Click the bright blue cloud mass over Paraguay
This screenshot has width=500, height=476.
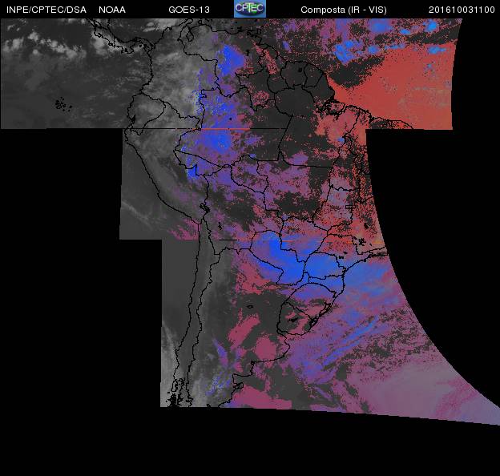tap(276, 252)
